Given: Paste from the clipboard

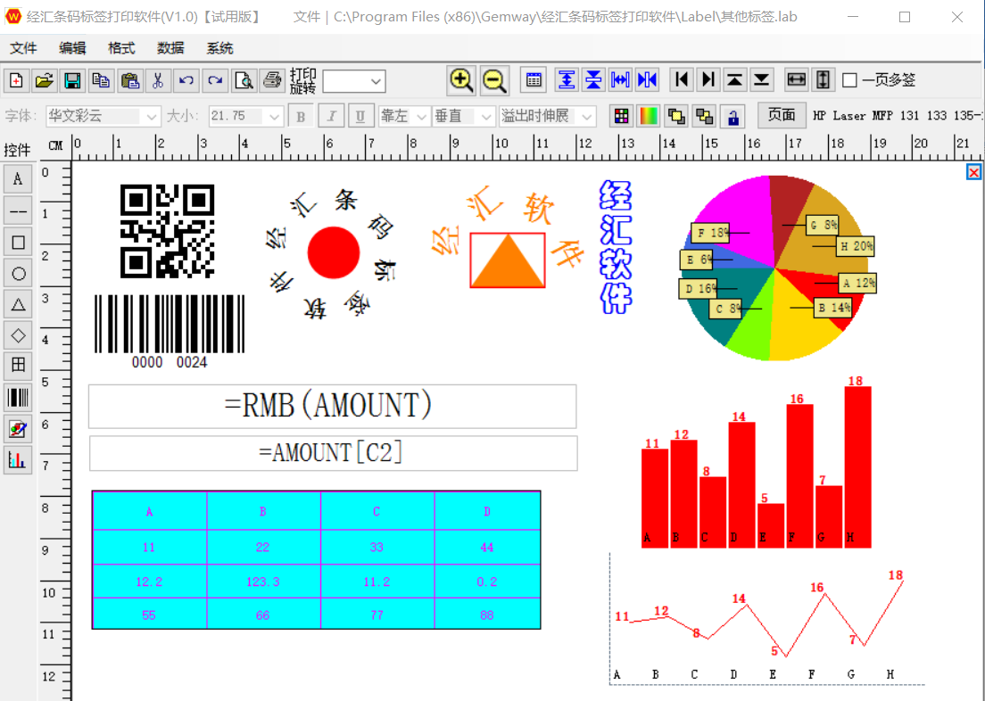Looking at the screenshot, I should click(129, 80).
